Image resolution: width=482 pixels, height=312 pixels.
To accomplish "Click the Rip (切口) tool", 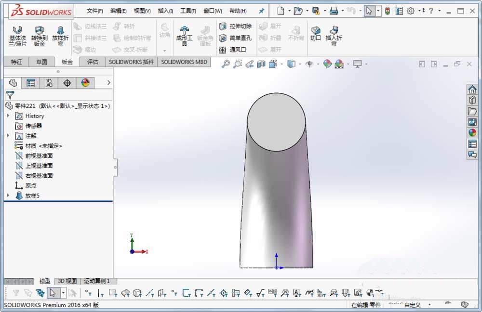I will pos(316,33).
